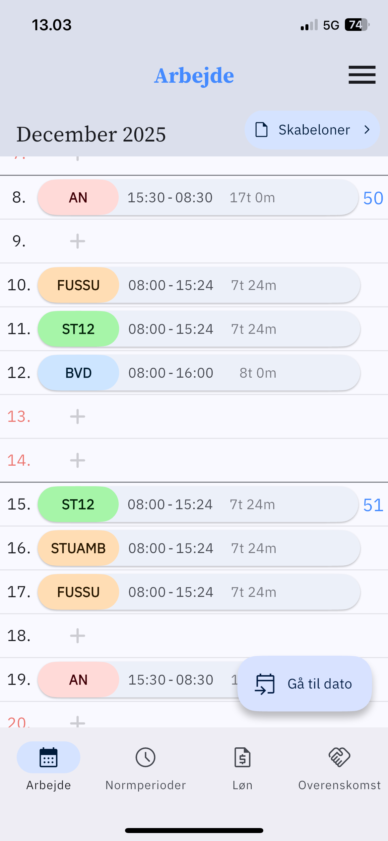Tap the plus icon on day 18
This screenshot has height=841, width=388.
[78, 636]
